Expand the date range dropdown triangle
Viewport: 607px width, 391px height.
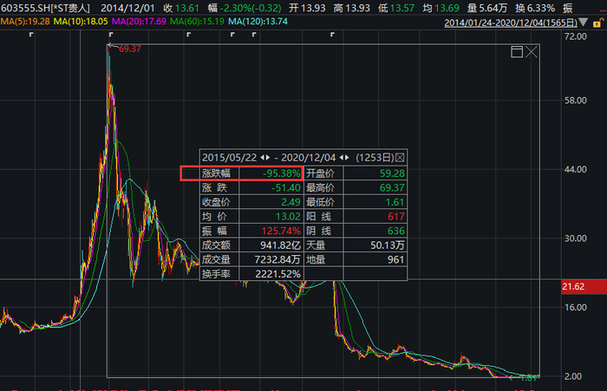click(x=584, y=23)
